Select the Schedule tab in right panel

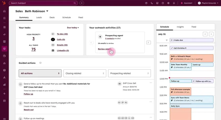point(165,27)
